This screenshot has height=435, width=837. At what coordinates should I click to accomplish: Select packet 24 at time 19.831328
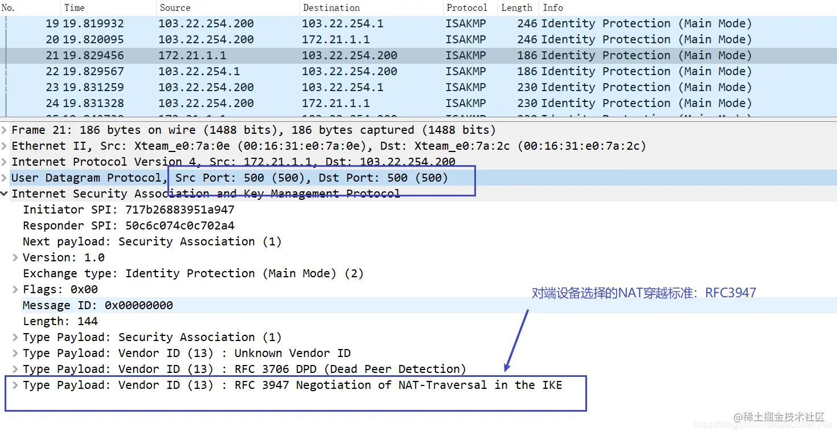pos(419,103)
